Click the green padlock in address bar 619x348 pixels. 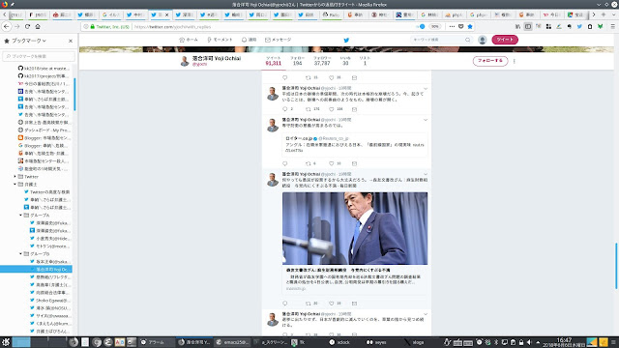93,26
